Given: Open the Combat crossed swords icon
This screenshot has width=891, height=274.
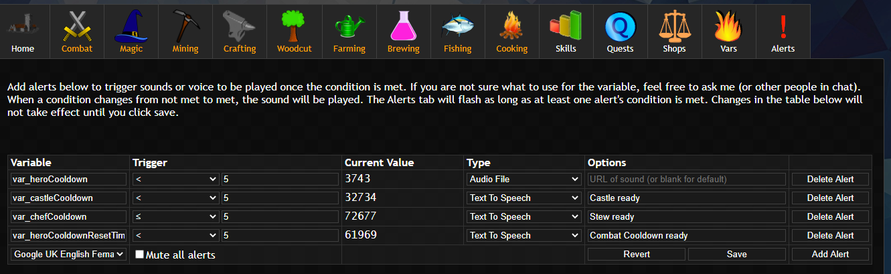Looking at the screenshot, I should pyautogui.click(x=77, y=25).
